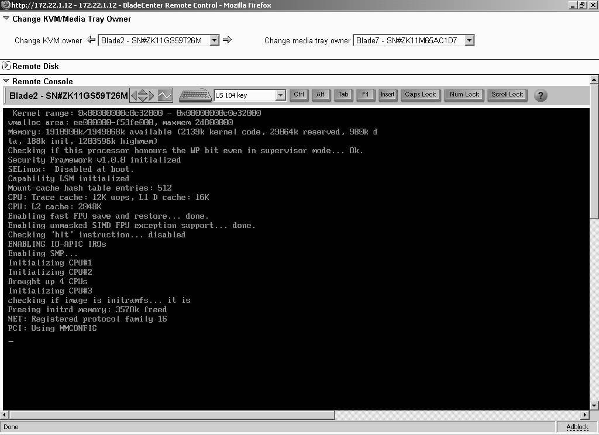Viewport: 599px width, 435px height.
Task: Expand the Remote Disk section
Action: (6, 66)
